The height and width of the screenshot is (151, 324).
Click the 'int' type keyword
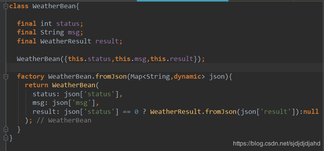point(46,23)
